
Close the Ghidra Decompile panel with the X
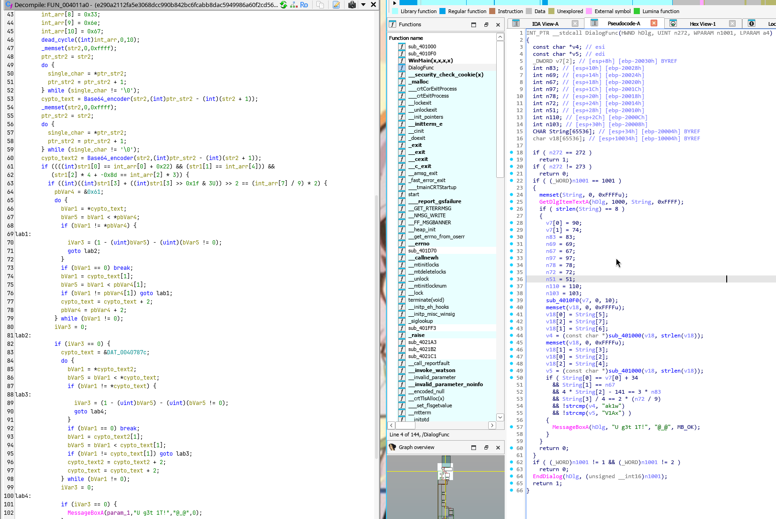(373, 5)
